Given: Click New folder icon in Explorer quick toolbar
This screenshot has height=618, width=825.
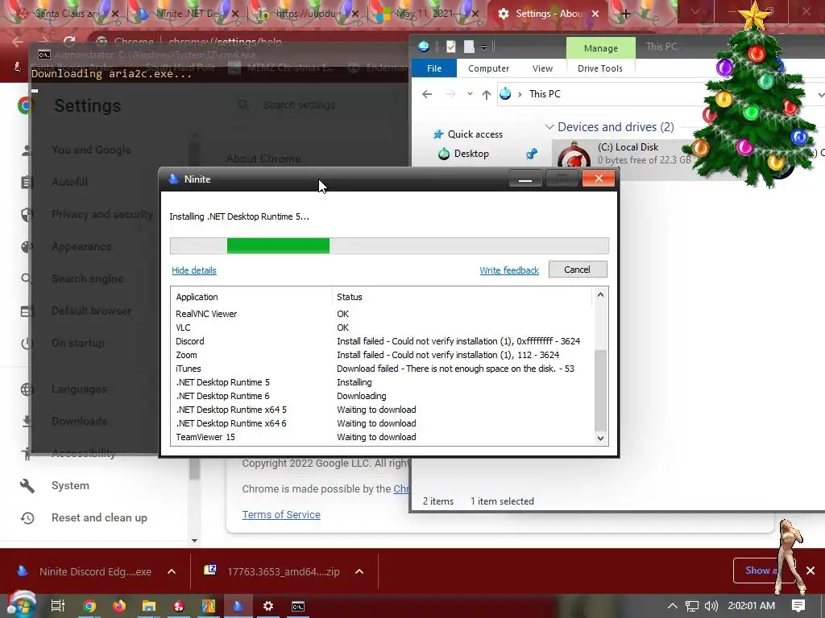Looking at the screenshot, I should point(469,47).
